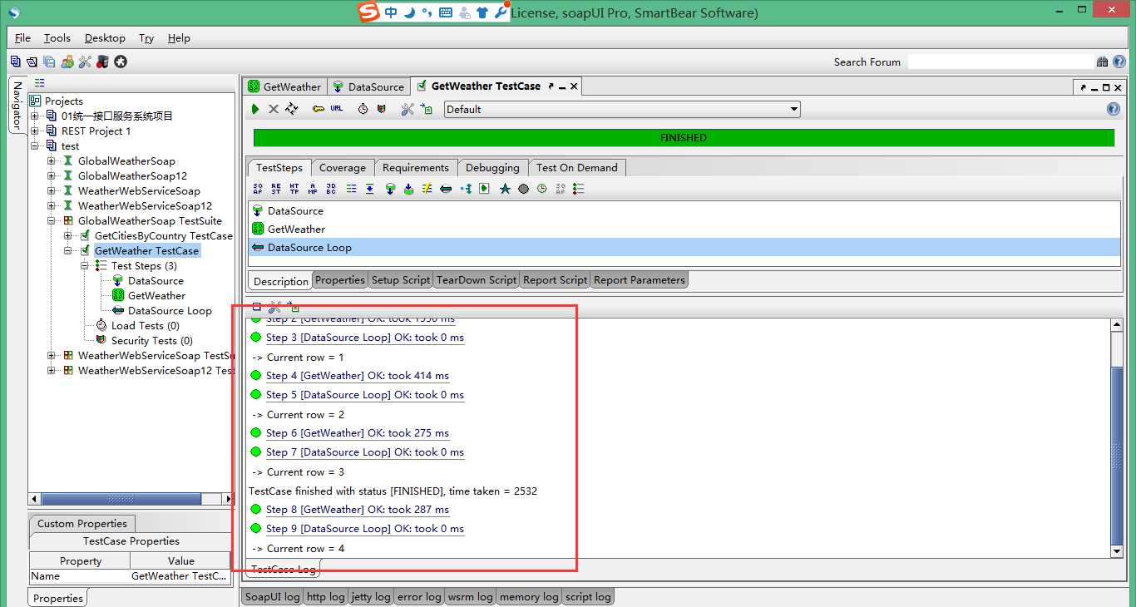Add a DataSource test step icon
Viewport: 1136px width, 607px height.
pos(390,189)
